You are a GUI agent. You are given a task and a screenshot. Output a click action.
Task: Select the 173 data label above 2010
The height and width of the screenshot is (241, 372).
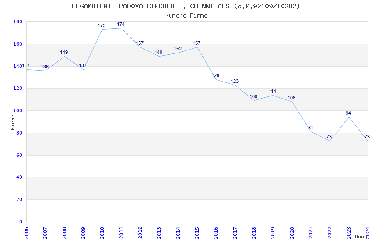pyautogui.click(x=102, y=25)
